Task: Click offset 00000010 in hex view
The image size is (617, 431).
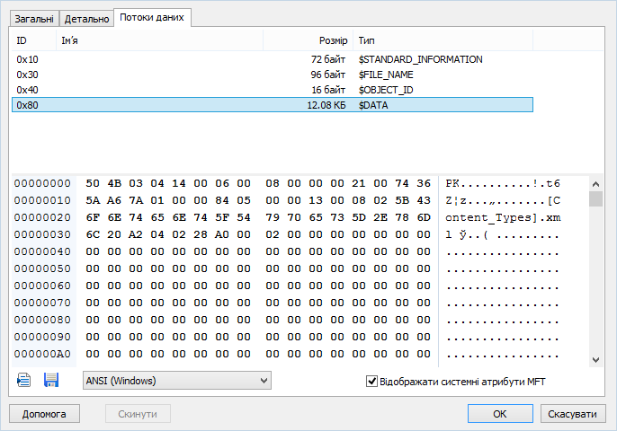Action: tap(42, 200)
